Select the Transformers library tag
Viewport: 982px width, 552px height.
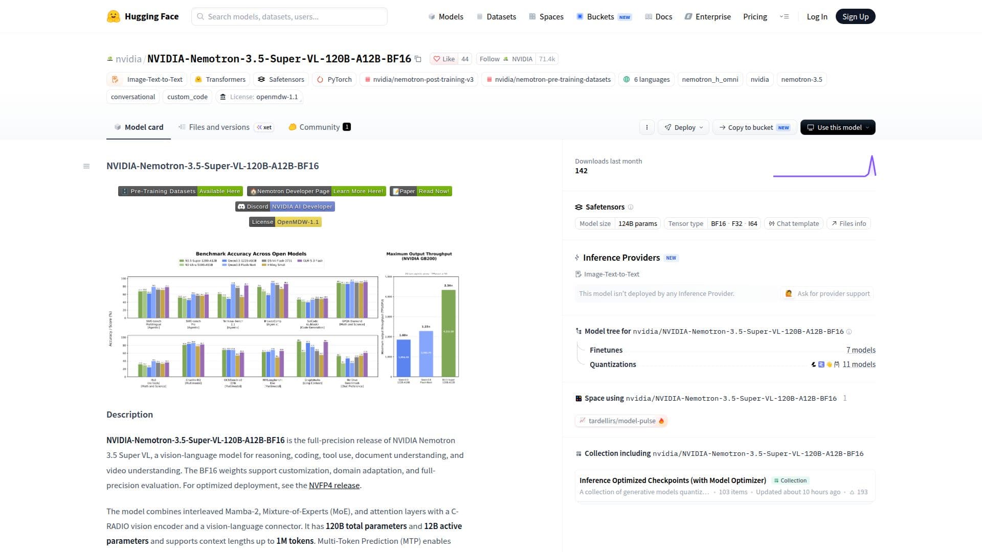click(220, 79)
